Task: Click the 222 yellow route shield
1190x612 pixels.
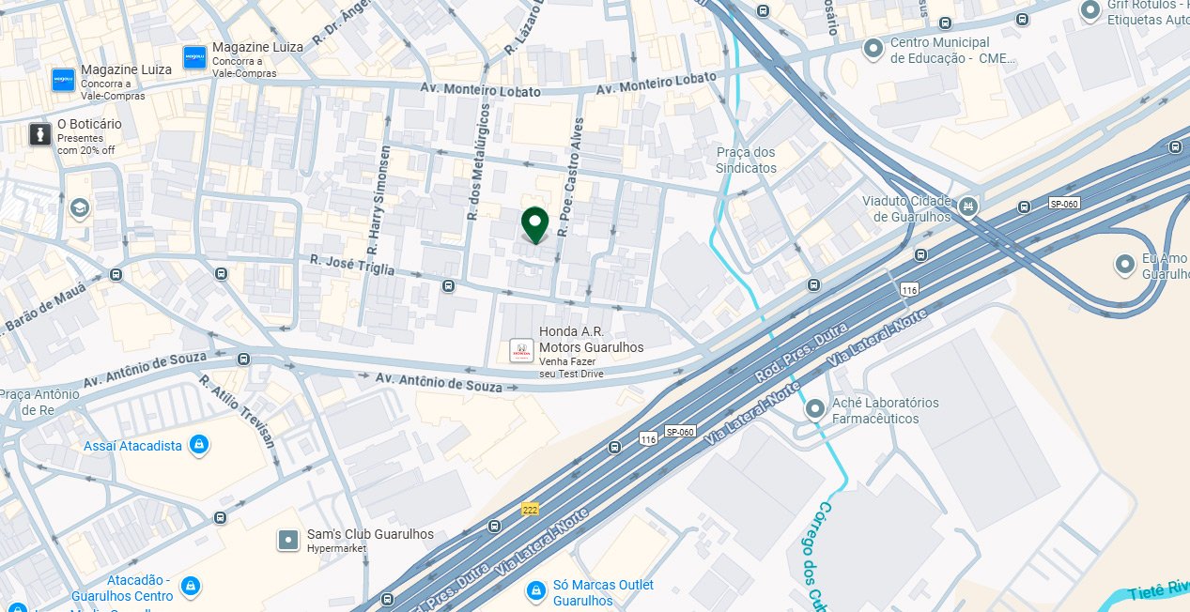Action: [x=531, y=508]
